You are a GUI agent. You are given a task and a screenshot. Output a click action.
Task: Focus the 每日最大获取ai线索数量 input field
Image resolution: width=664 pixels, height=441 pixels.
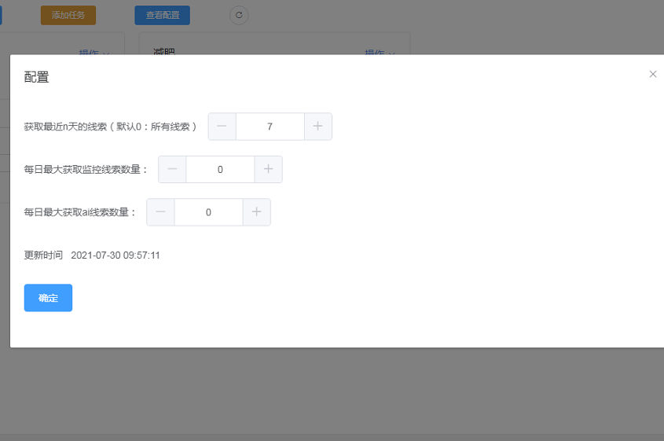pos(208,211)
